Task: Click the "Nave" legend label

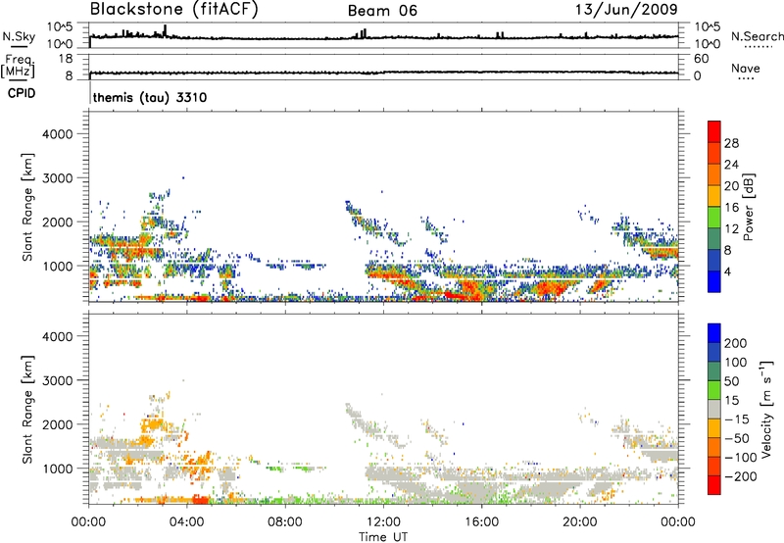Action: 746,68
